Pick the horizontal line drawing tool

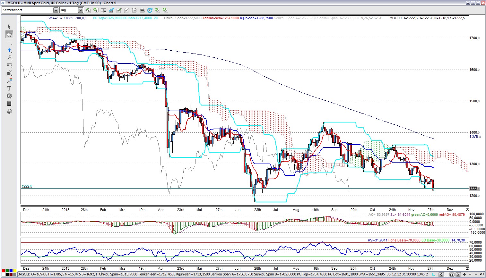[9, 43]
